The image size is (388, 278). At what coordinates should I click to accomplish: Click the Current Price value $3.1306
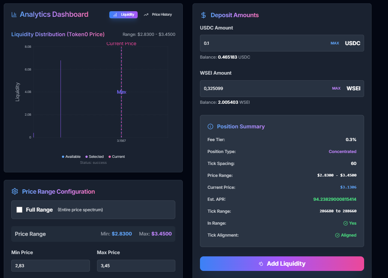pyautogui.click(x=348, y=187)
